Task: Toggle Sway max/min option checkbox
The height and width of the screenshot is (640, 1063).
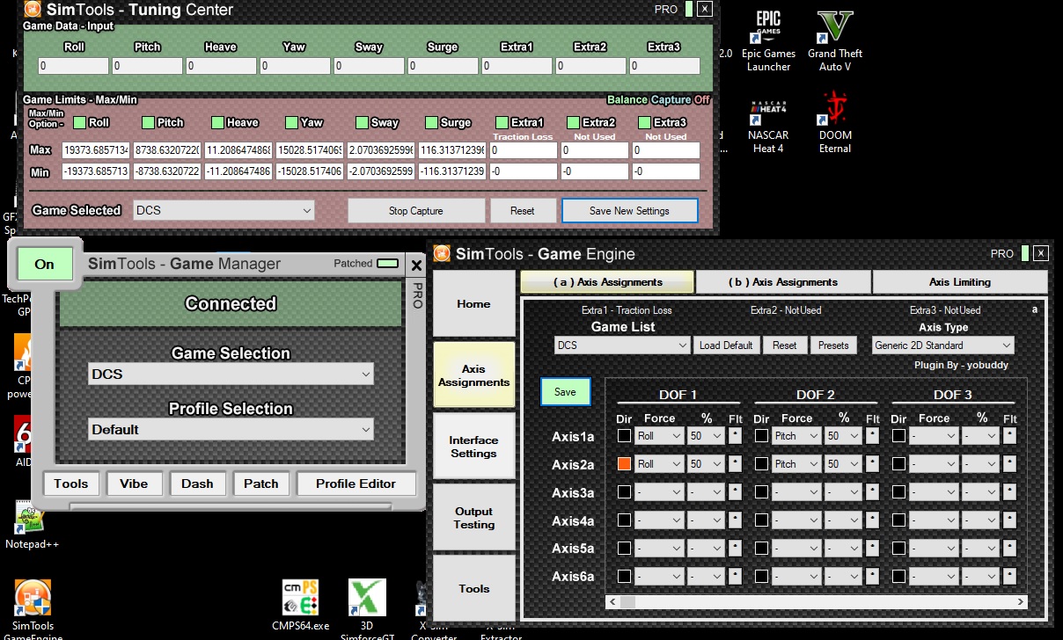Action: click(x=363, y=122)
